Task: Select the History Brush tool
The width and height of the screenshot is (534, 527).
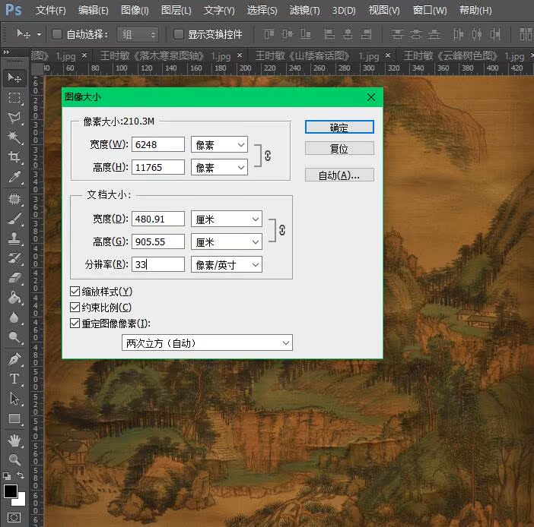Action: (14, 258)
